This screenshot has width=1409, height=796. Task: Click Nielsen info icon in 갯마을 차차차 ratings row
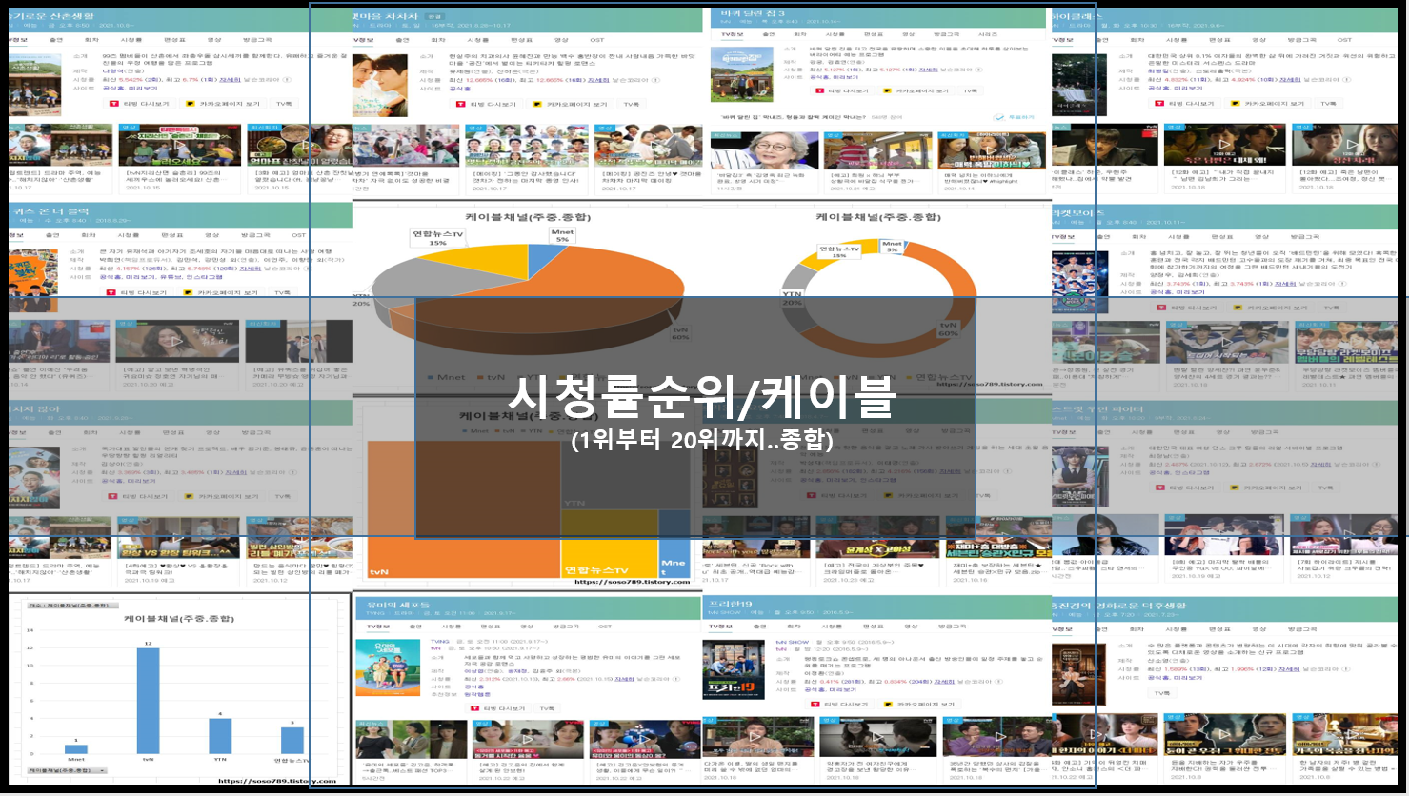[656, 80]
